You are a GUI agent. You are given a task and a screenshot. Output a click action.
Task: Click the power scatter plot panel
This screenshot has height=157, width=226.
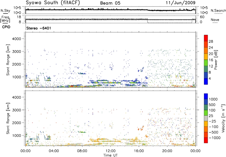[x=110, y=60]
